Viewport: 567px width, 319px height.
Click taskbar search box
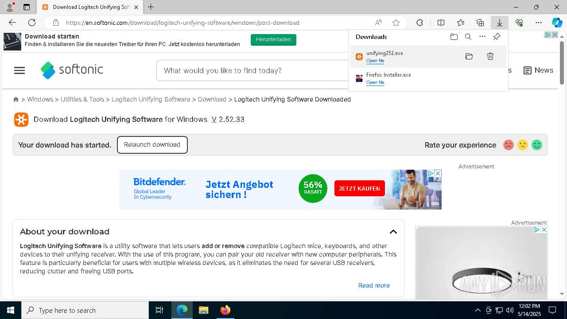pyautogui.click(x=85, y=310)
